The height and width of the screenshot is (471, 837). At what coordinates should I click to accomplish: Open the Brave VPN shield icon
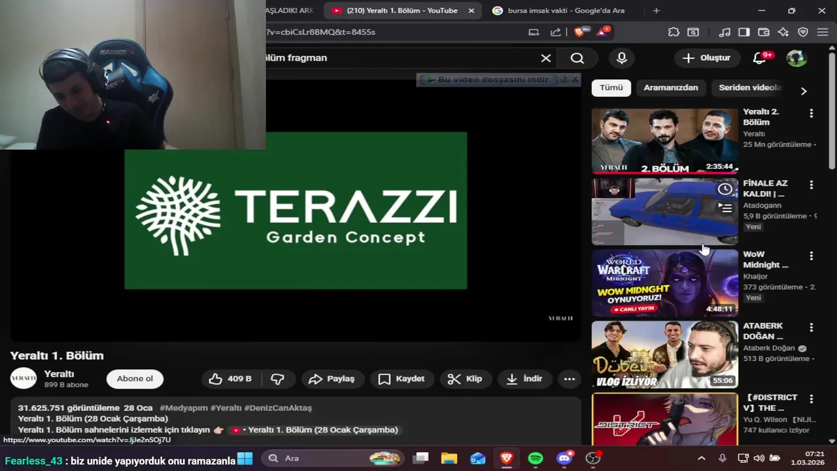(803, 32)
